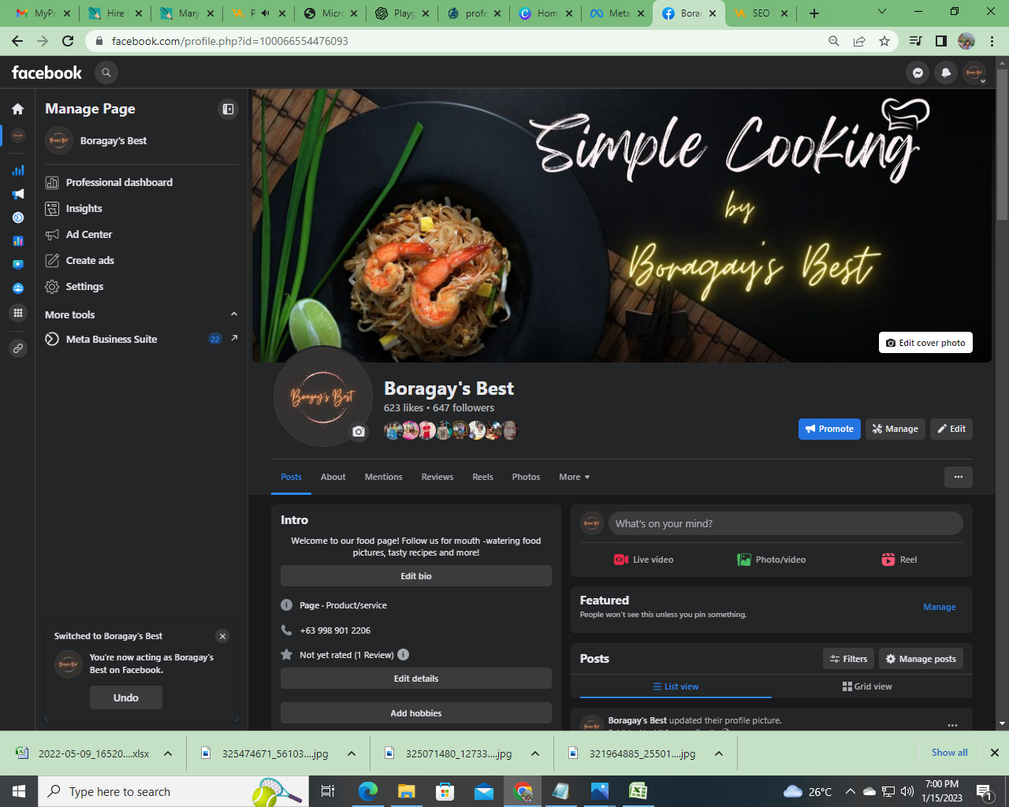Screen dimensions: 1009x807
Task: Reload the page in Chrome
Action: pyautogui.click(x=69, y=41)
